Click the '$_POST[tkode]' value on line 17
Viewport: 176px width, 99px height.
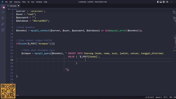(x=89, y=57)
